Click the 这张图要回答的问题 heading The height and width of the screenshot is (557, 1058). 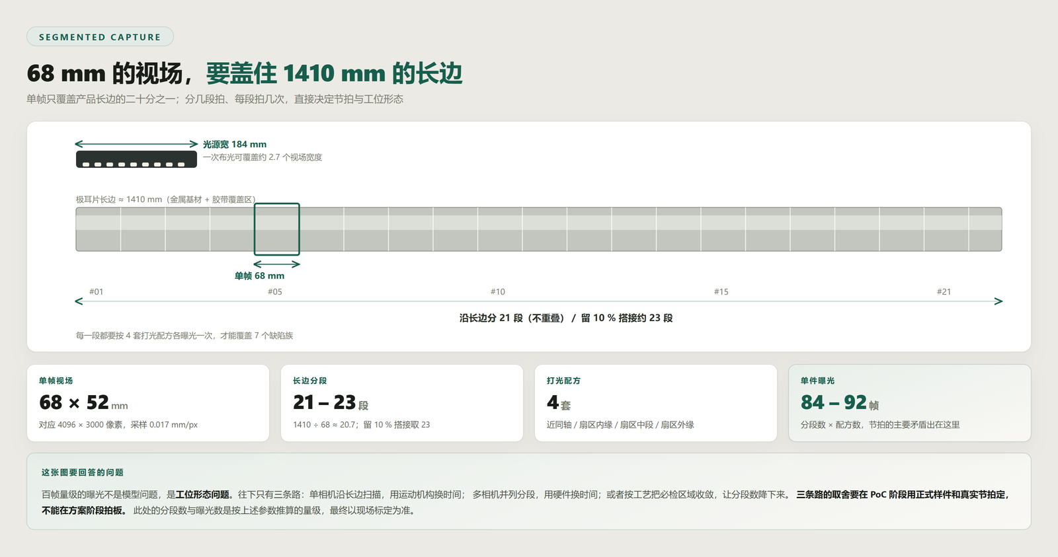click(83, 472)
